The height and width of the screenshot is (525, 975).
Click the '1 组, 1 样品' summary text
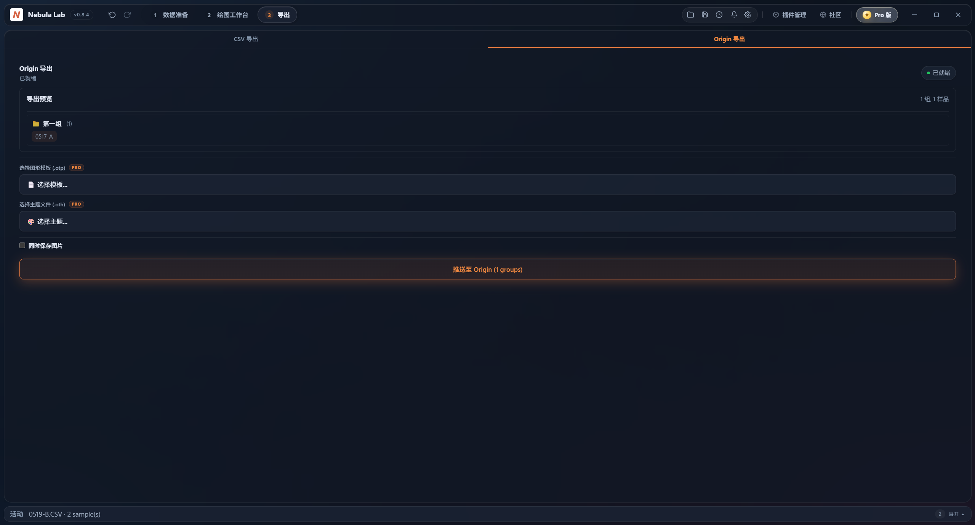pyautogui.click(x=934, y=99)
